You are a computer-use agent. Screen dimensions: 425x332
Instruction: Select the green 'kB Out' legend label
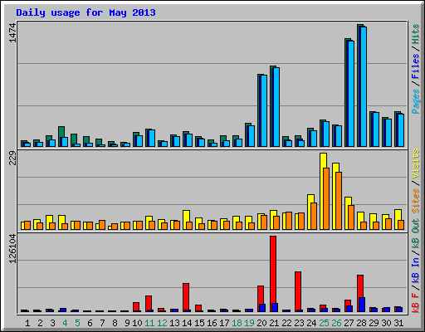click(x=416, y=233)
